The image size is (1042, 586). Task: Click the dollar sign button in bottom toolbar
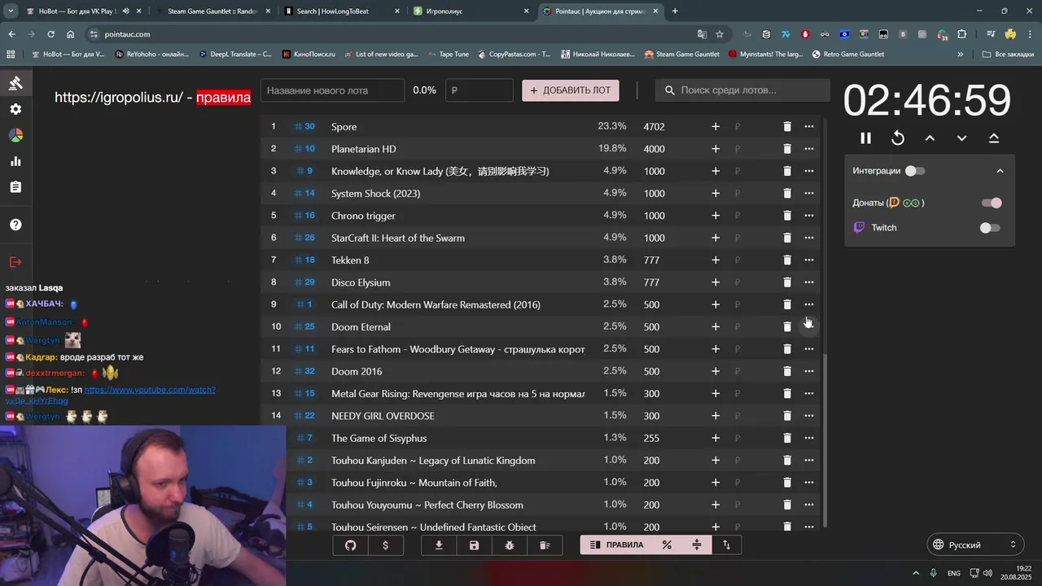(x=385, y=545)
